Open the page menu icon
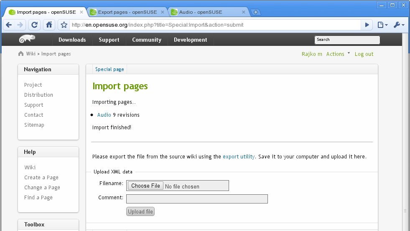410x231 pixels. 382,25
